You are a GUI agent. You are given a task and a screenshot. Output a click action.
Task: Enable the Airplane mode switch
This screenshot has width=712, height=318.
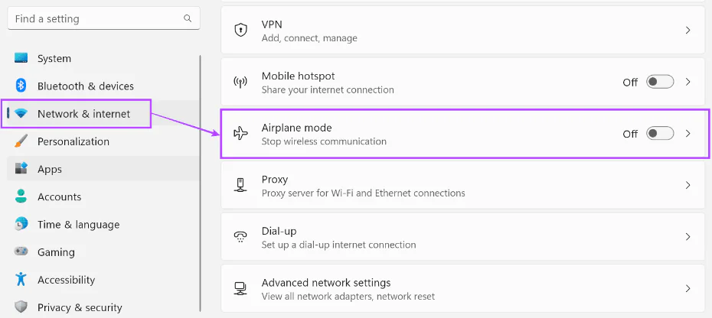[659, 134]
